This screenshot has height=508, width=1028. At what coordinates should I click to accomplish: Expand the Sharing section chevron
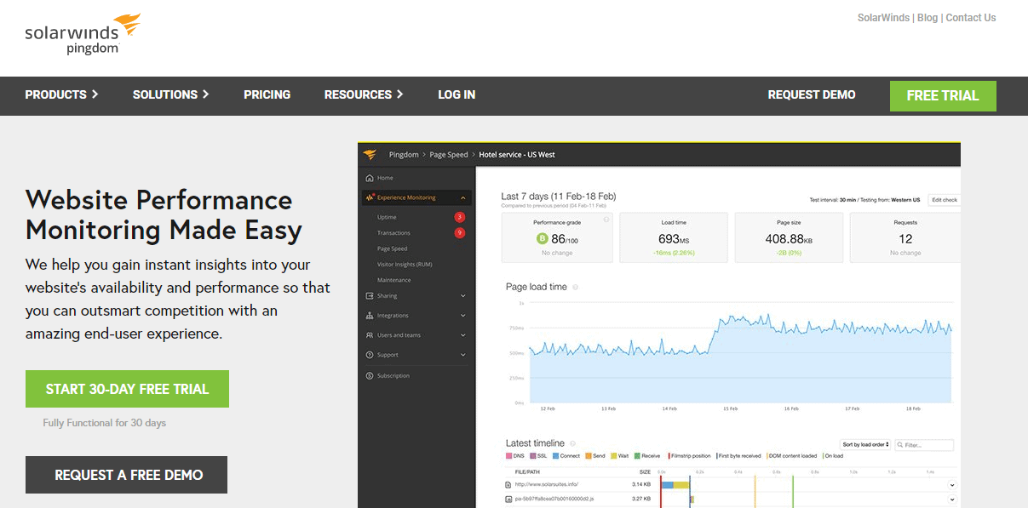point(463,296)
